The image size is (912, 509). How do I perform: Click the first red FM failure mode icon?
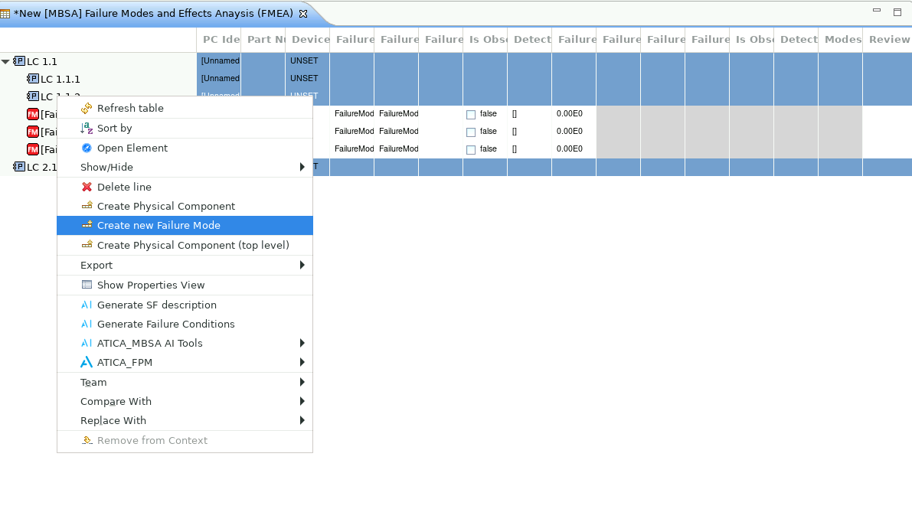[x=33, y=114]
